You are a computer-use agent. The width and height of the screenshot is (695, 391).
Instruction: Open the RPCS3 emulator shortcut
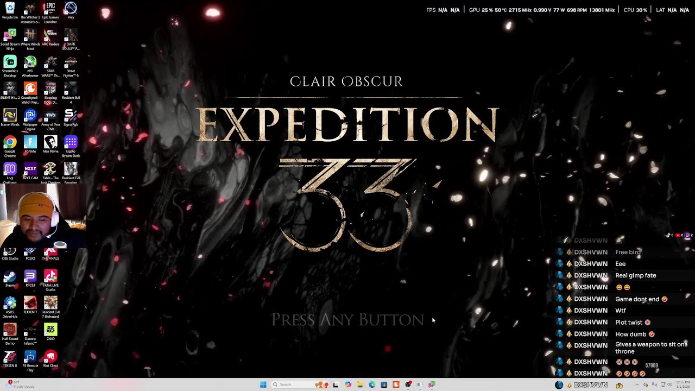30,279
